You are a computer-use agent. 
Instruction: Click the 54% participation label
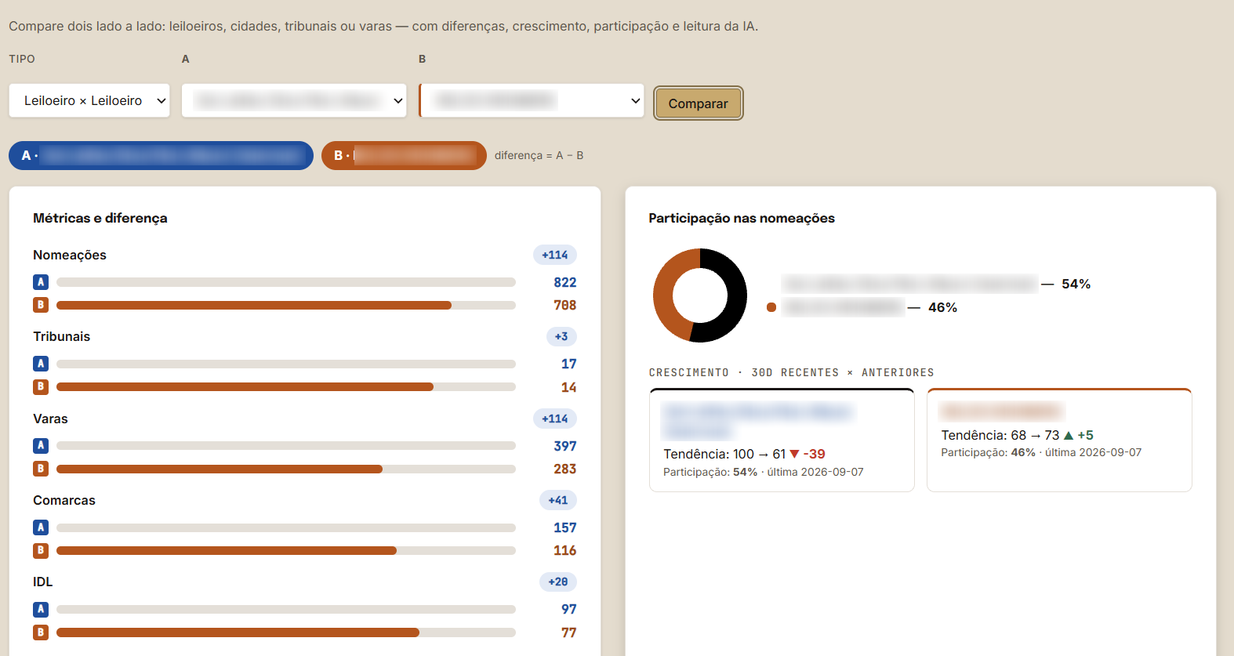tap(1076, 284)
